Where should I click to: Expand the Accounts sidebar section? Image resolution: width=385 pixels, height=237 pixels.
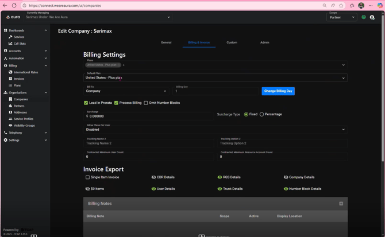(45, 50)
